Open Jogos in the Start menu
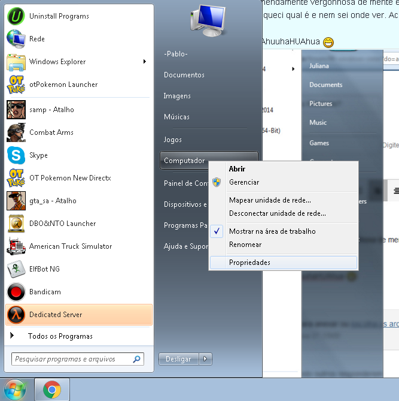Image resolution: width=399 pixels, height=401 pixels. click(172, 140)
